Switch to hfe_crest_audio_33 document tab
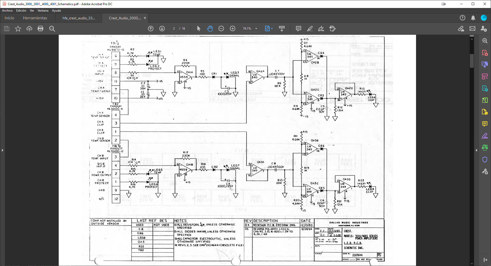Screen dimensions: 491x266 (x=79, y=18)
